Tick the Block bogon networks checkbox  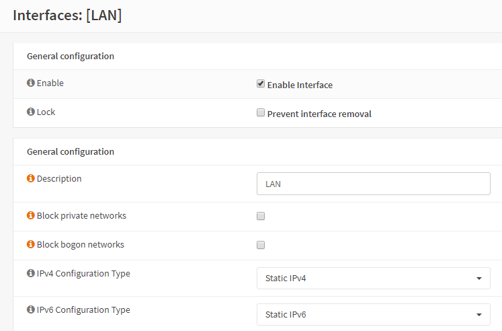[x=261, y=245]
